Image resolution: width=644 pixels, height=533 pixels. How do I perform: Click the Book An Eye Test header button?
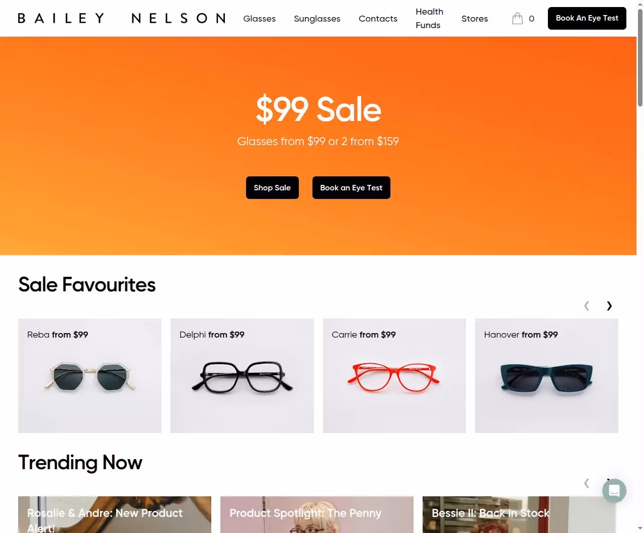587,18
